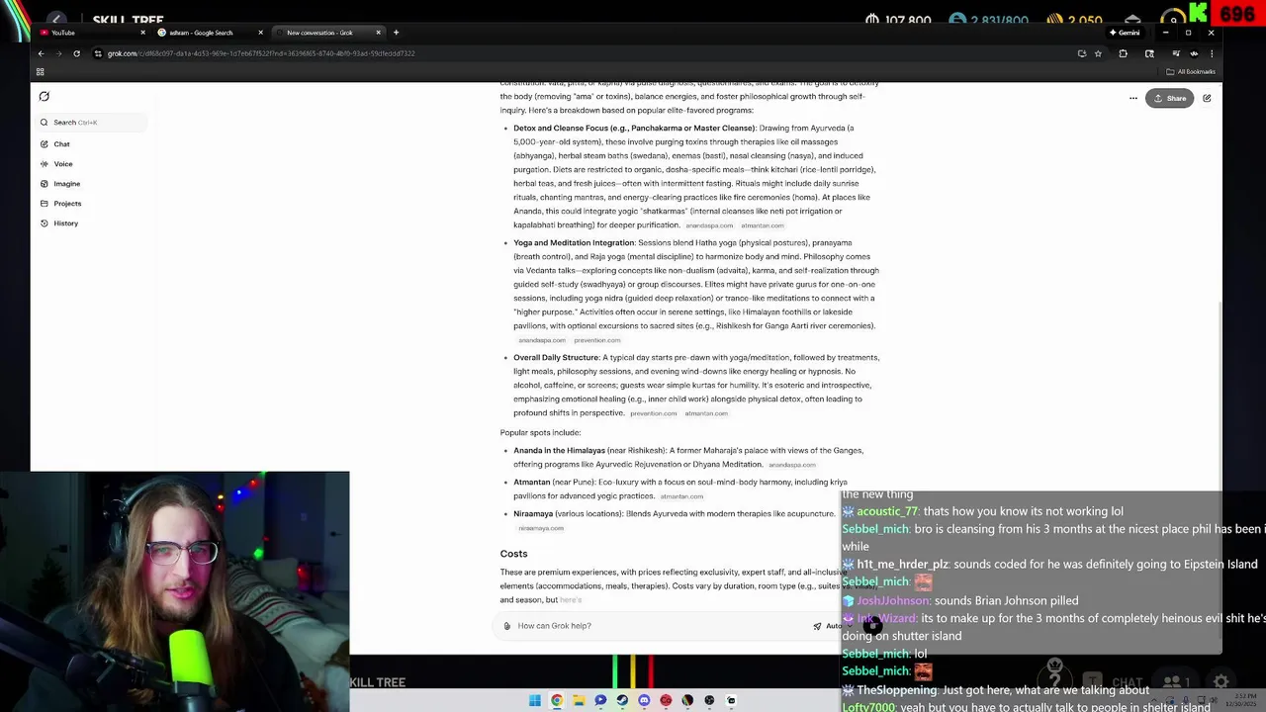
Task: Click the stream overlay settings gear
Action: tap(1221, 682)
